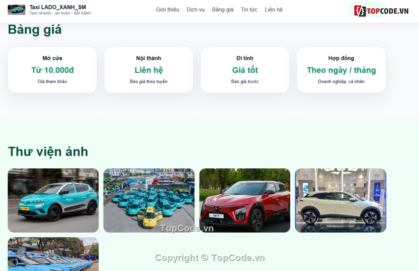The image size is (419, 271).
Task: Click the TopCode.vn logo badge
Action: (x=381, y=11)
